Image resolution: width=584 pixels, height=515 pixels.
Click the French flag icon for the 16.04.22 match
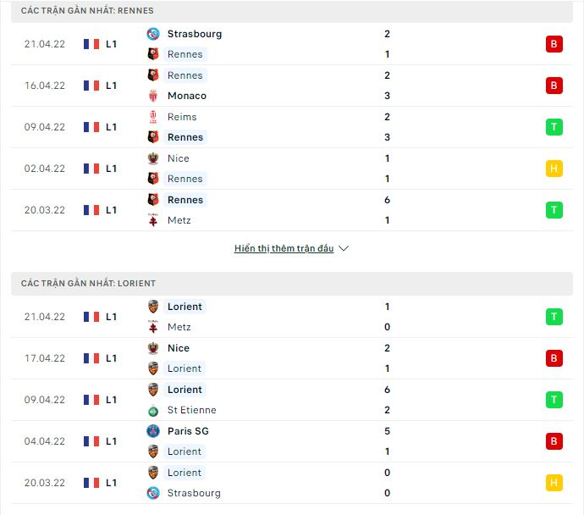[x=91, y=86]
